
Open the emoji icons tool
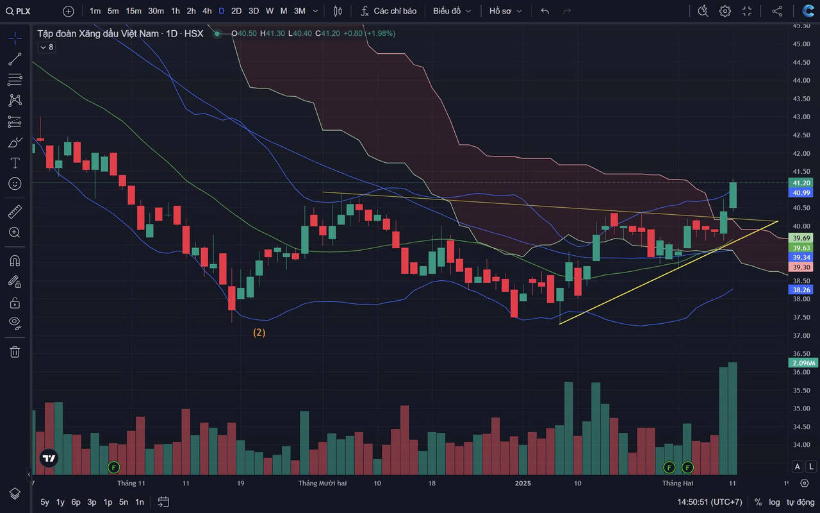coord(15,183)
